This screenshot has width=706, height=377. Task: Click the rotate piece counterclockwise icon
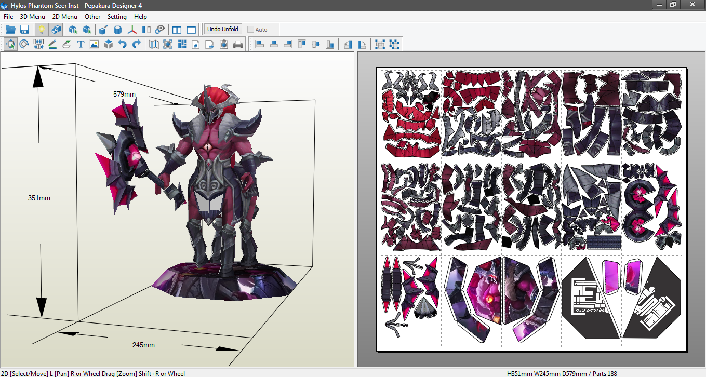[348, 44]
